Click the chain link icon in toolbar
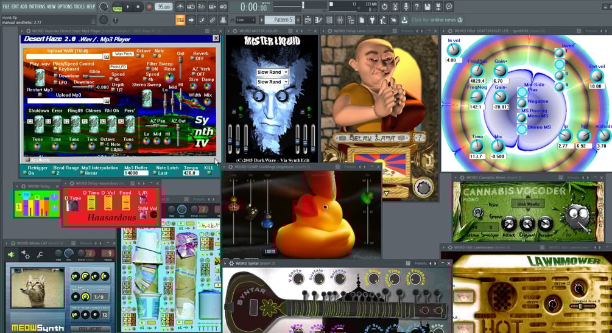612x333 pixels. point(212,20)
